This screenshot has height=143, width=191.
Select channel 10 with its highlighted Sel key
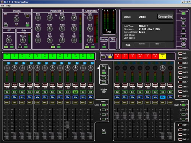[x=75, y=92]
